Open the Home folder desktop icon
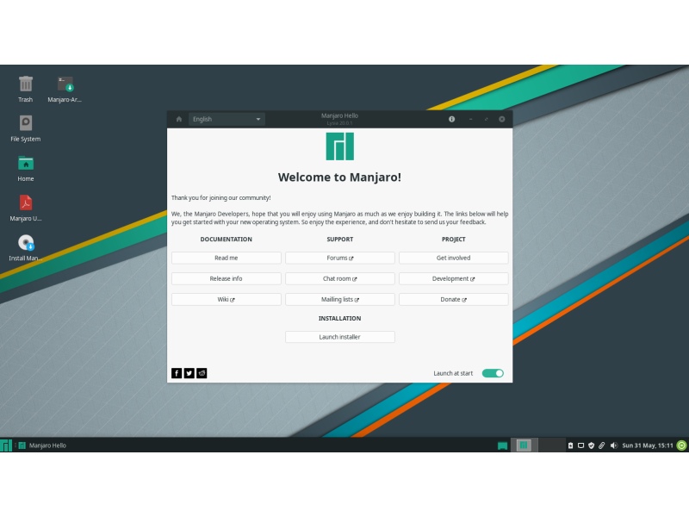This screenshot has width=689, height=517. [26, 168]
